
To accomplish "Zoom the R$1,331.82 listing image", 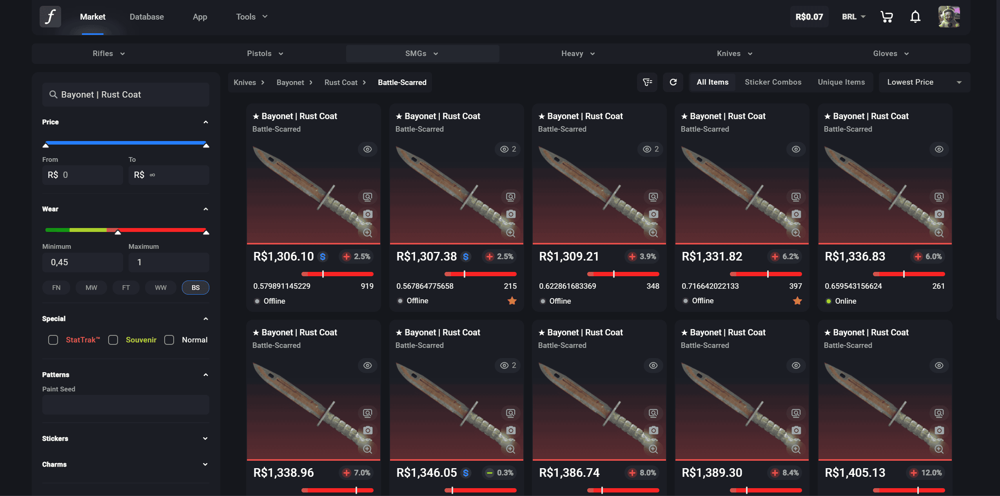I will [796, 233].
